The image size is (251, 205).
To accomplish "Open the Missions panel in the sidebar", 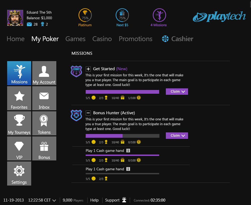I will click(x=19, y=73).
